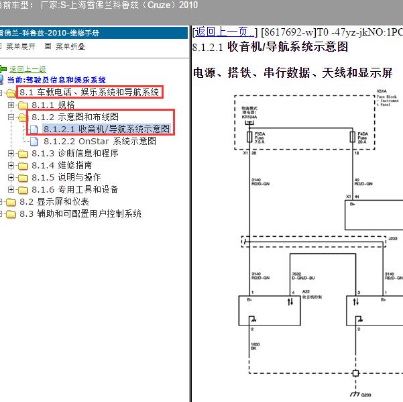The height and width of the screenshot is (402, 403).
Task: Click the open folder icon of 8.1.2 示意图和布线图
Action: [23, 117]
